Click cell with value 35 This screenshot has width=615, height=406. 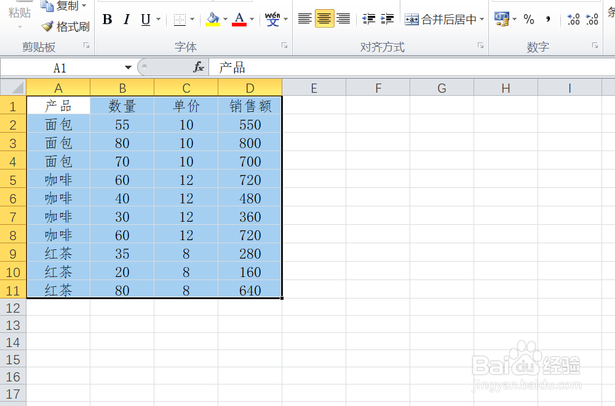122,253
